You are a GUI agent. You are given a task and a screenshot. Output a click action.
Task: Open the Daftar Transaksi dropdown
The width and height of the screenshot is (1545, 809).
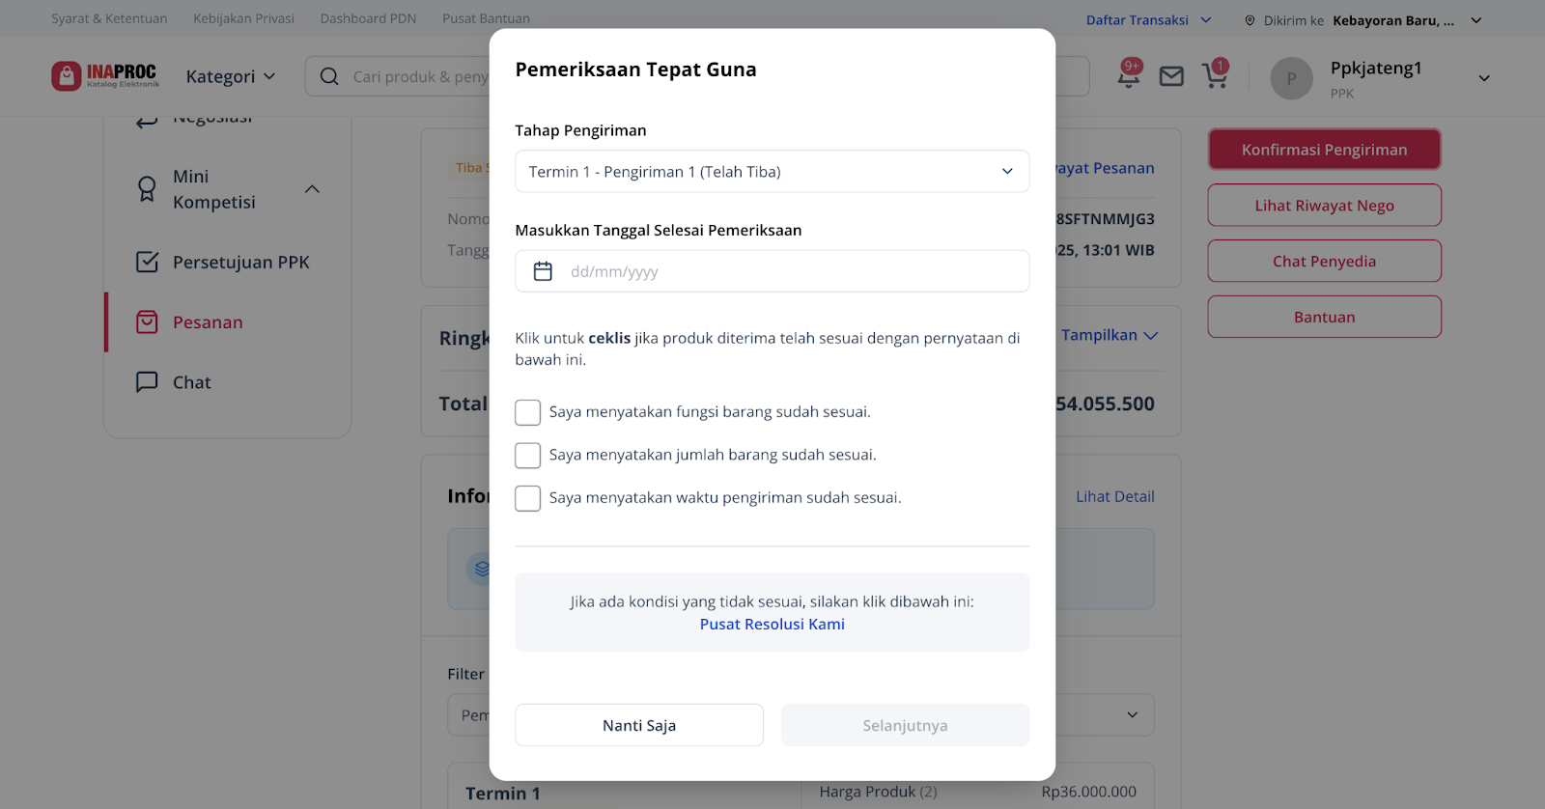(x=1148, y=19)
